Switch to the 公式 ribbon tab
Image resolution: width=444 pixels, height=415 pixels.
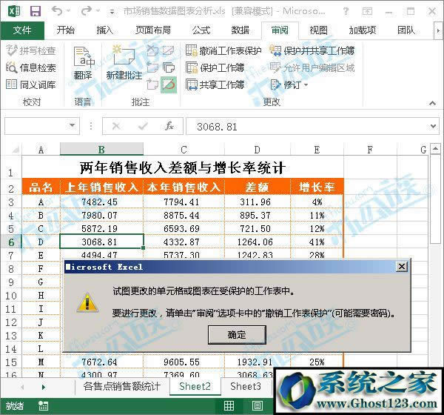201,30
